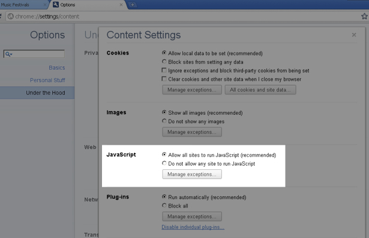Open Disable individual plug-ins link

[193, 227]
